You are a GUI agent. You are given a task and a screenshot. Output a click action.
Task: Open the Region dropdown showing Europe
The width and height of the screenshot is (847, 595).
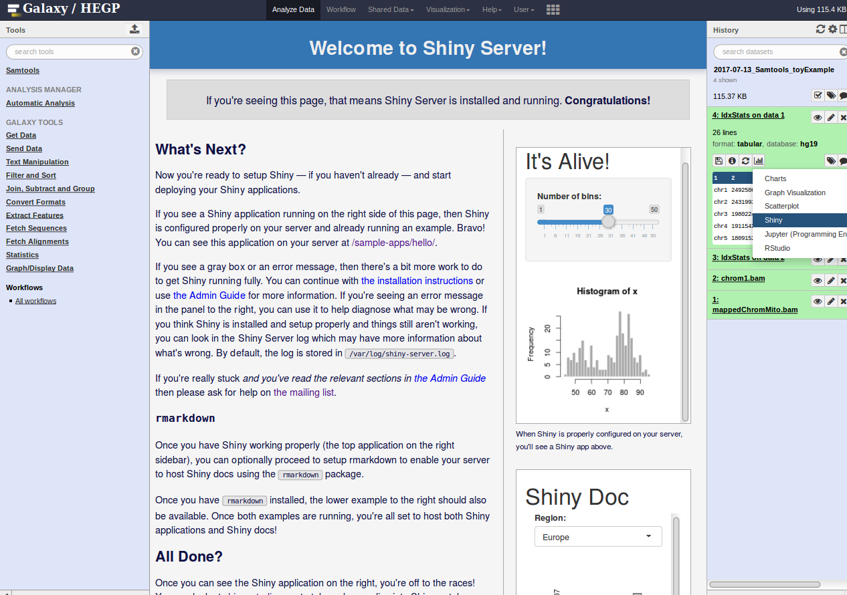[598, 537]
